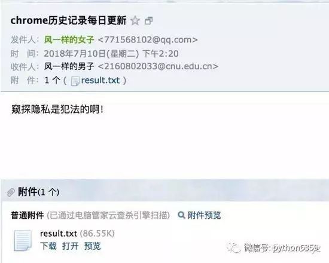Click the result.txt file icon in header

(x=75, y=81)
